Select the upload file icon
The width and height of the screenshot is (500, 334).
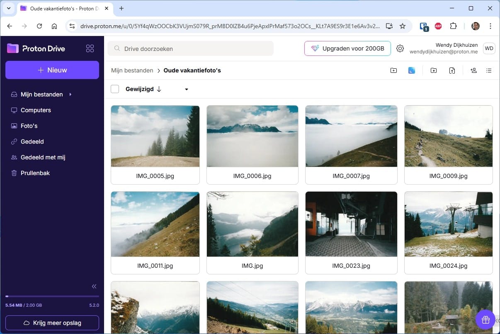click(452, 70)
